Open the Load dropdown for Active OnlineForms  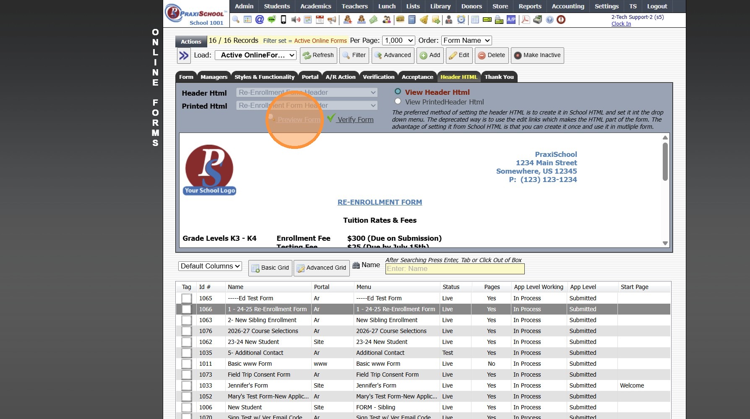[x=256, y=55]
